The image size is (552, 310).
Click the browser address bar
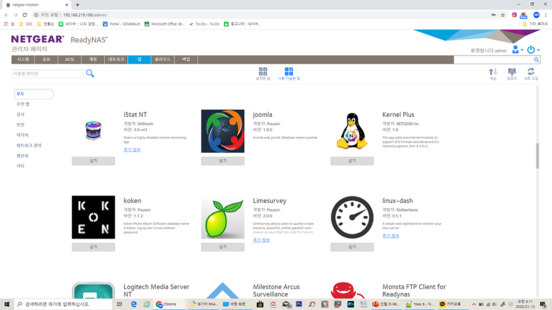(260, 15)
